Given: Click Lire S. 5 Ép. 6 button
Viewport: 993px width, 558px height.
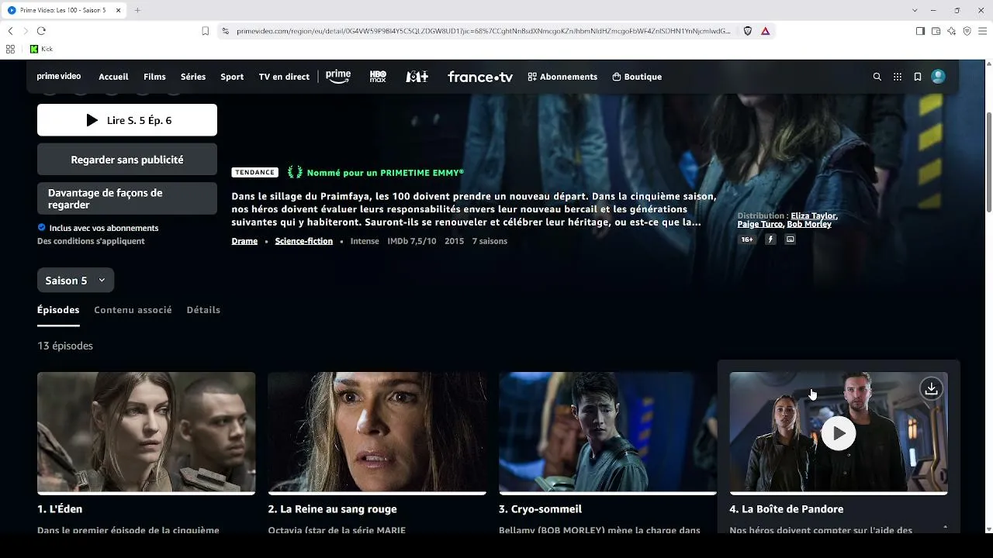Looking at the screenshot, I should click(127, 120).
